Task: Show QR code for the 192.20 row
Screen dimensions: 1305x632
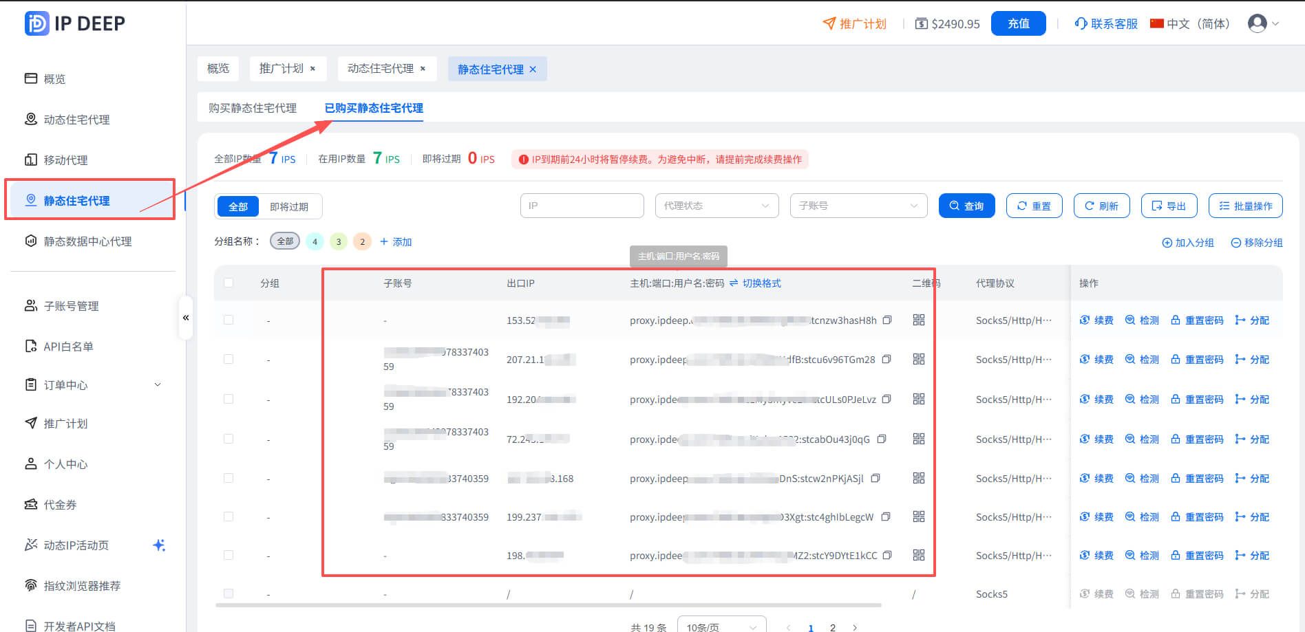Action: click(x=919, y=399)
